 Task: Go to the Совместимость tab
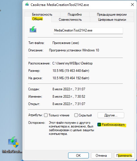pyautogui.click(x=70, y=20)
